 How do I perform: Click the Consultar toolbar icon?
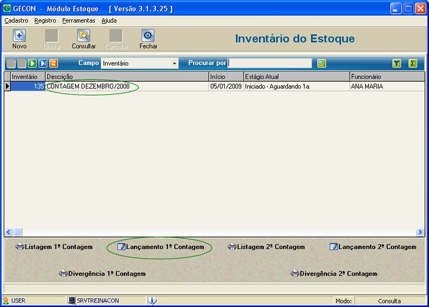coord(83,36)
